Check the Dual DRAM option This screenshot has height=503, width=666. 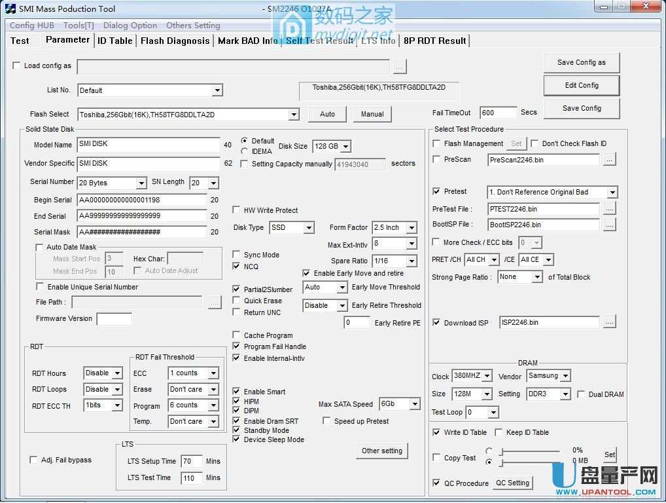coord(581,394)
